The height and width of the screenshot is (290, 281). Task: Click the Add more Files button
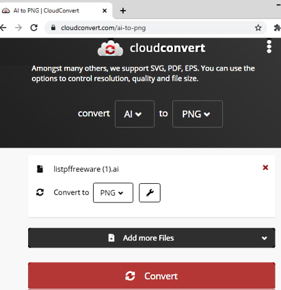pos(152,238)
